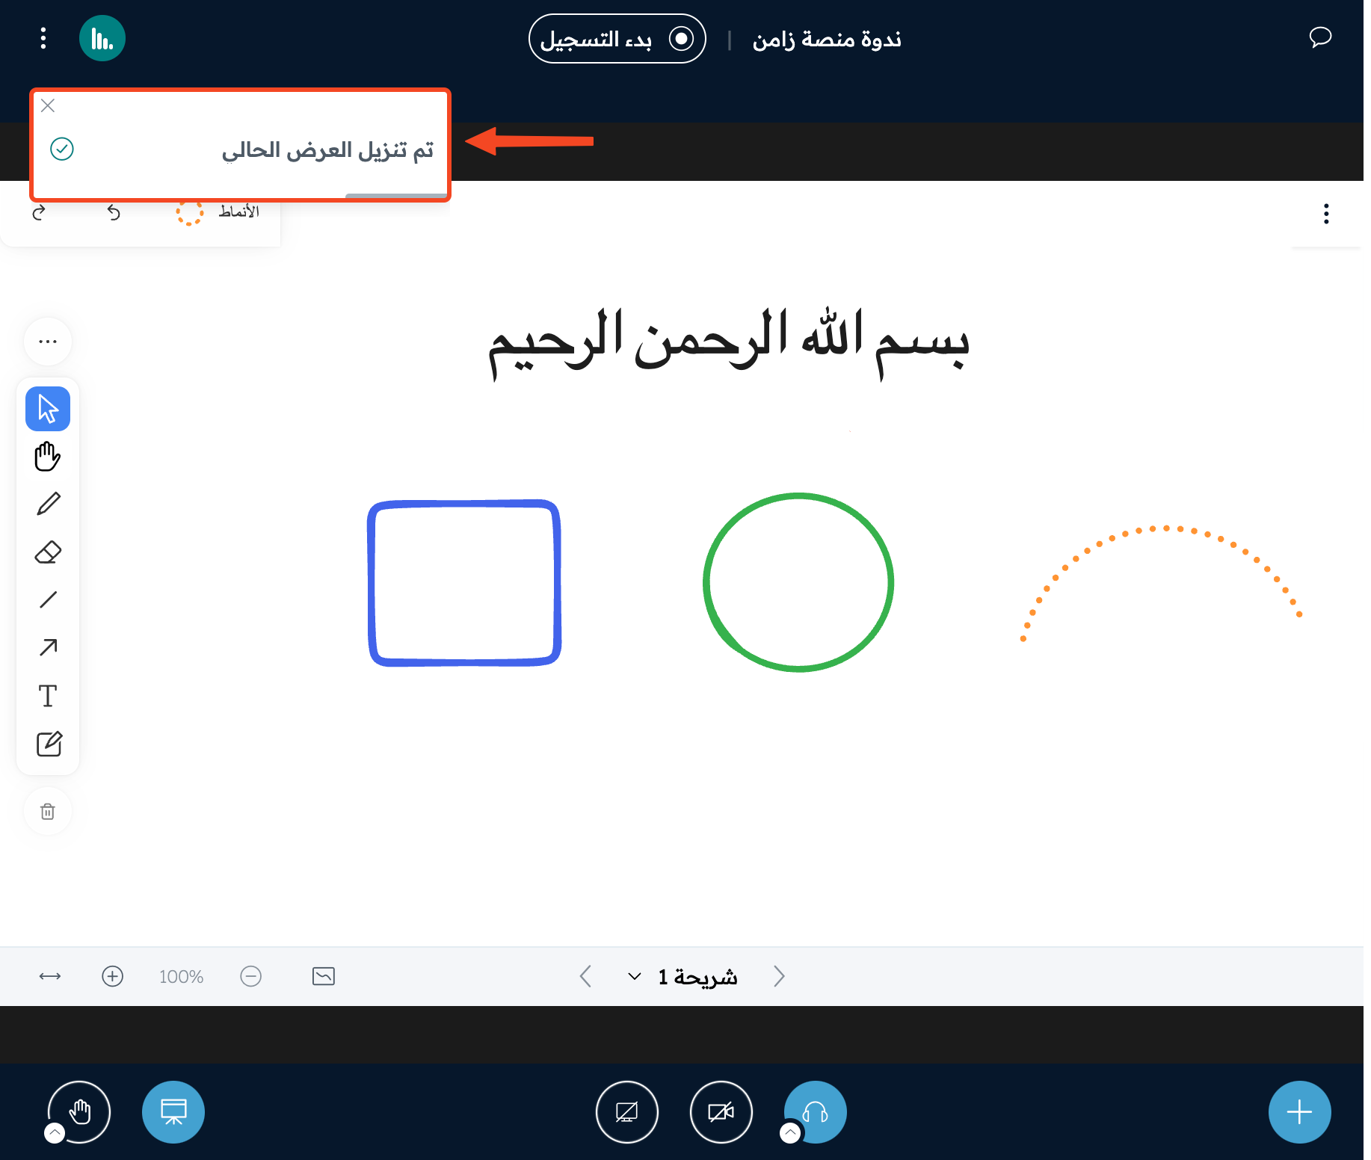
Task: Open the الأنماط styles panel
Action: [x=238, y=212]
